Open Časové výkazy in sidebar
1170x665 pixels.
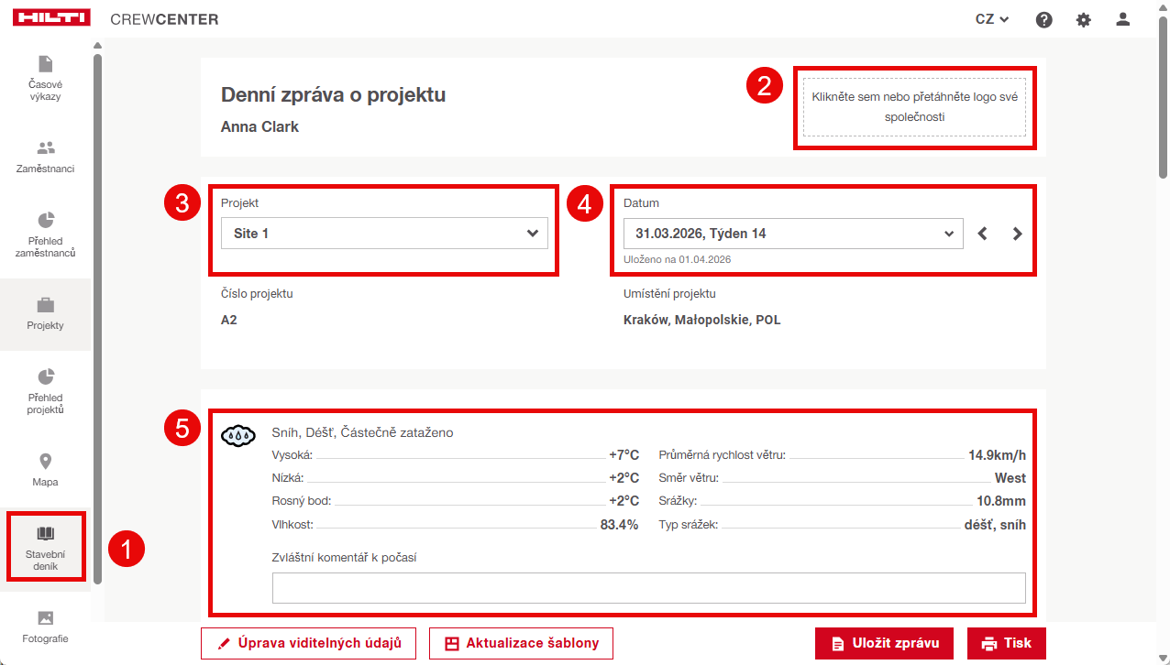[x=45, y=77]
